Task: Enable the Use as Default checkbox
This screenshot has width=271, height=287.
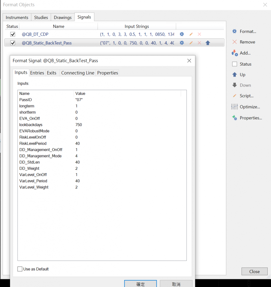Action: (20, 269)
